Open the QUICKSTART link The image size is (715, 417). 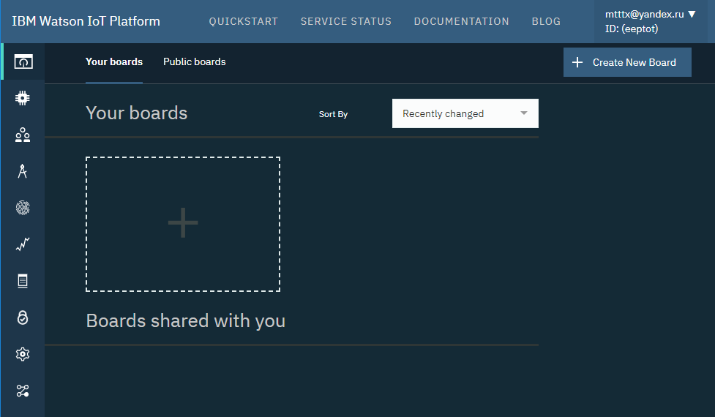243,21
